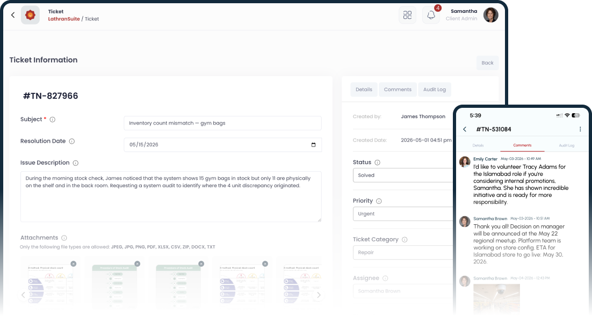This screenshot has height=316, width=592.
Task: Show previous attachments with left arrow
Action: click(x=23, y=295)
